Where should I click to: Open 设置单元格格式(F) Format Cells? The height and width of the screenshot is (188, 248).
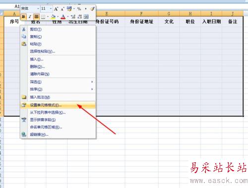[58, 105]
